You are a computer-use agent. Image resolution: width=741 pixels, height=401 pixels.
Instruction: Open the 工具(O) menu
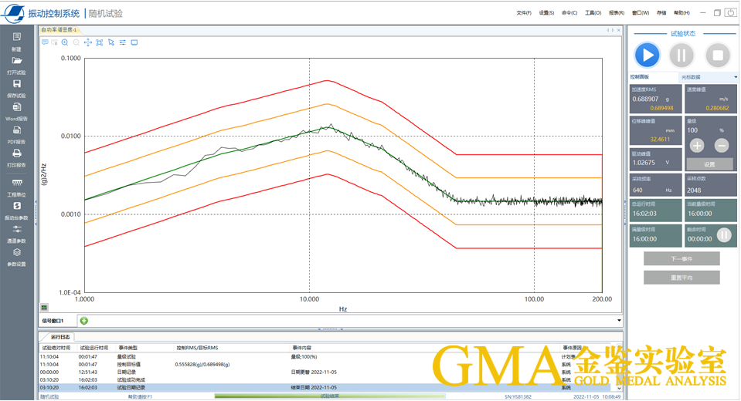pyautogui.click(x=593, y=13)
